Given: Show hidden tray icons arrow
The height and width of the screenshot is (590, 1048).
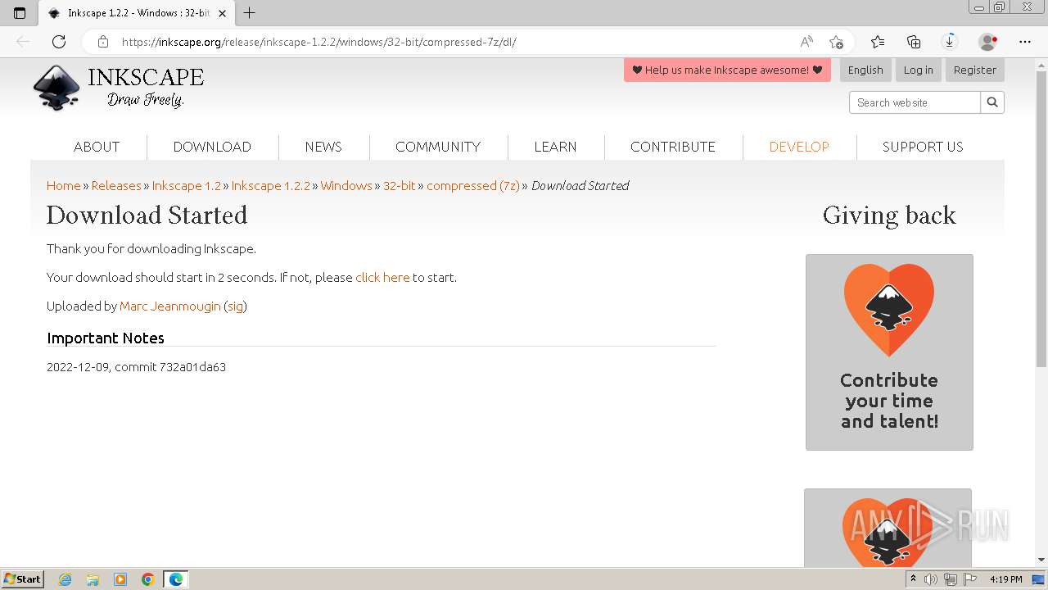Looking at the screenshot, I should pyautogui.click(x=913, y=579).
